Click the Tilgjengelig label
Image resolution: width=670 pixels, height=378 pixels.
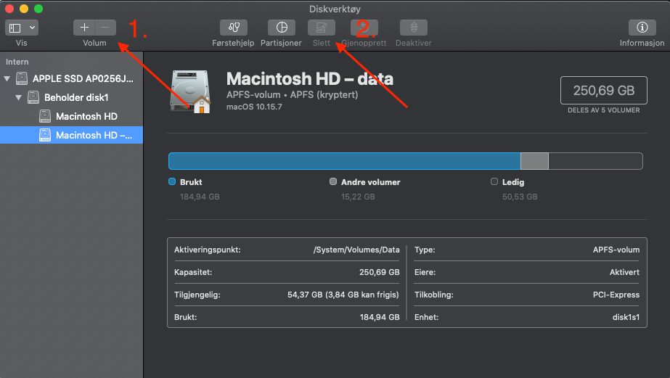[197, 295]
